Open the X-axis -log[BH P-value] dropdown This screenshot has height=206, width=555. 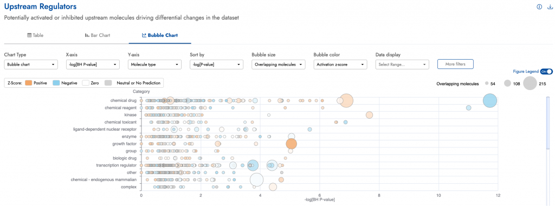93,65
